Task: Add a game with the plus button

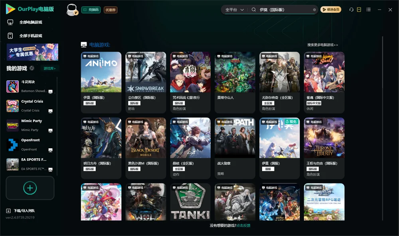Action: pos(30,188)
